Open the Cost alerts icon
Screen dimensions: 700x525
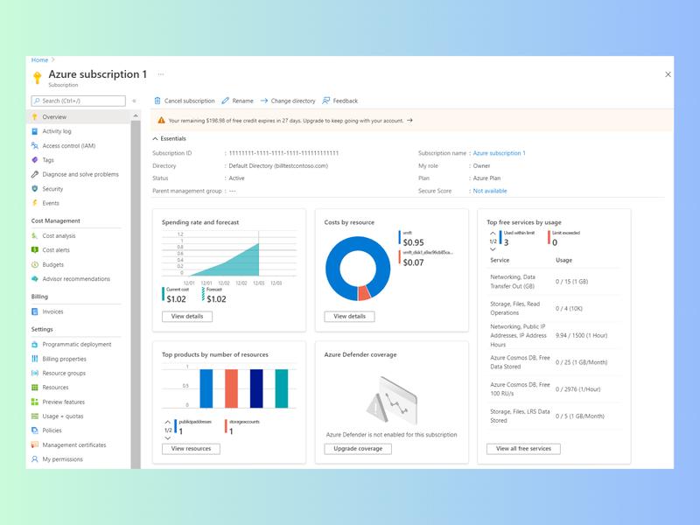pyautogui.click(x=35, y=250)
